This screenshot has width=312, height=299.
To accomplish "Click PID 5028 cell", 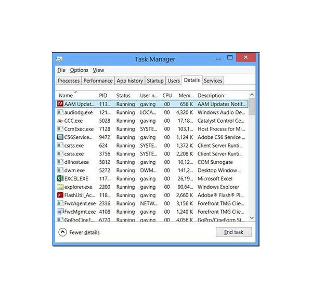I will [105, 121].
